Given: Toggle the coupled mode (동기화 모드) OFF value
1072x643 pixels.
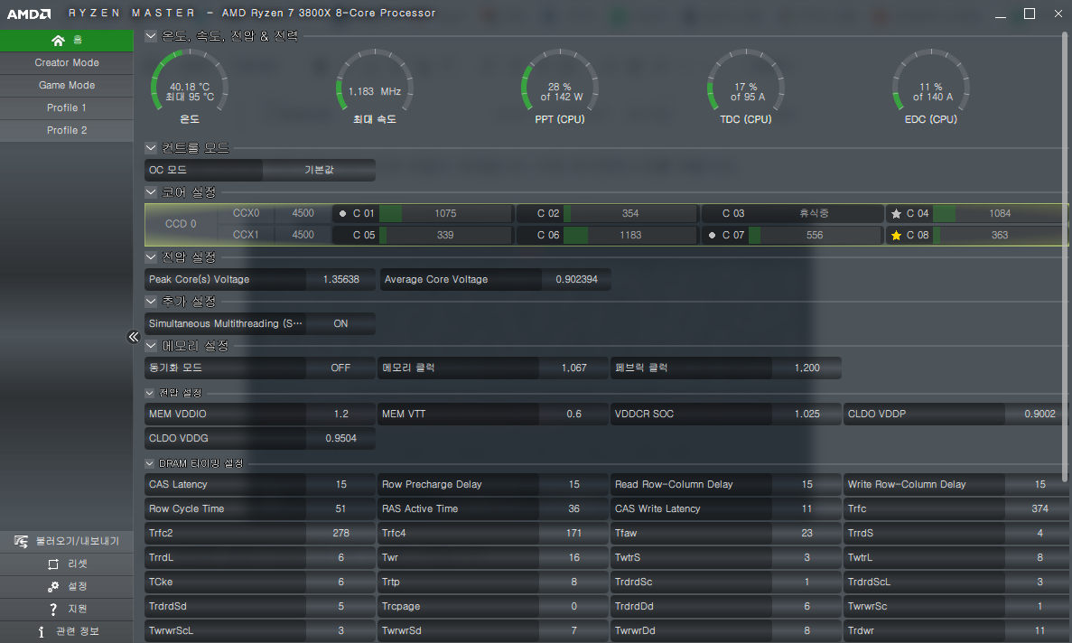Looking at the screenshot, I should [340, 368].
